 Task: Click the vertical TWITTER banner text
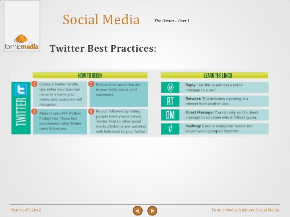pos(21,112)
